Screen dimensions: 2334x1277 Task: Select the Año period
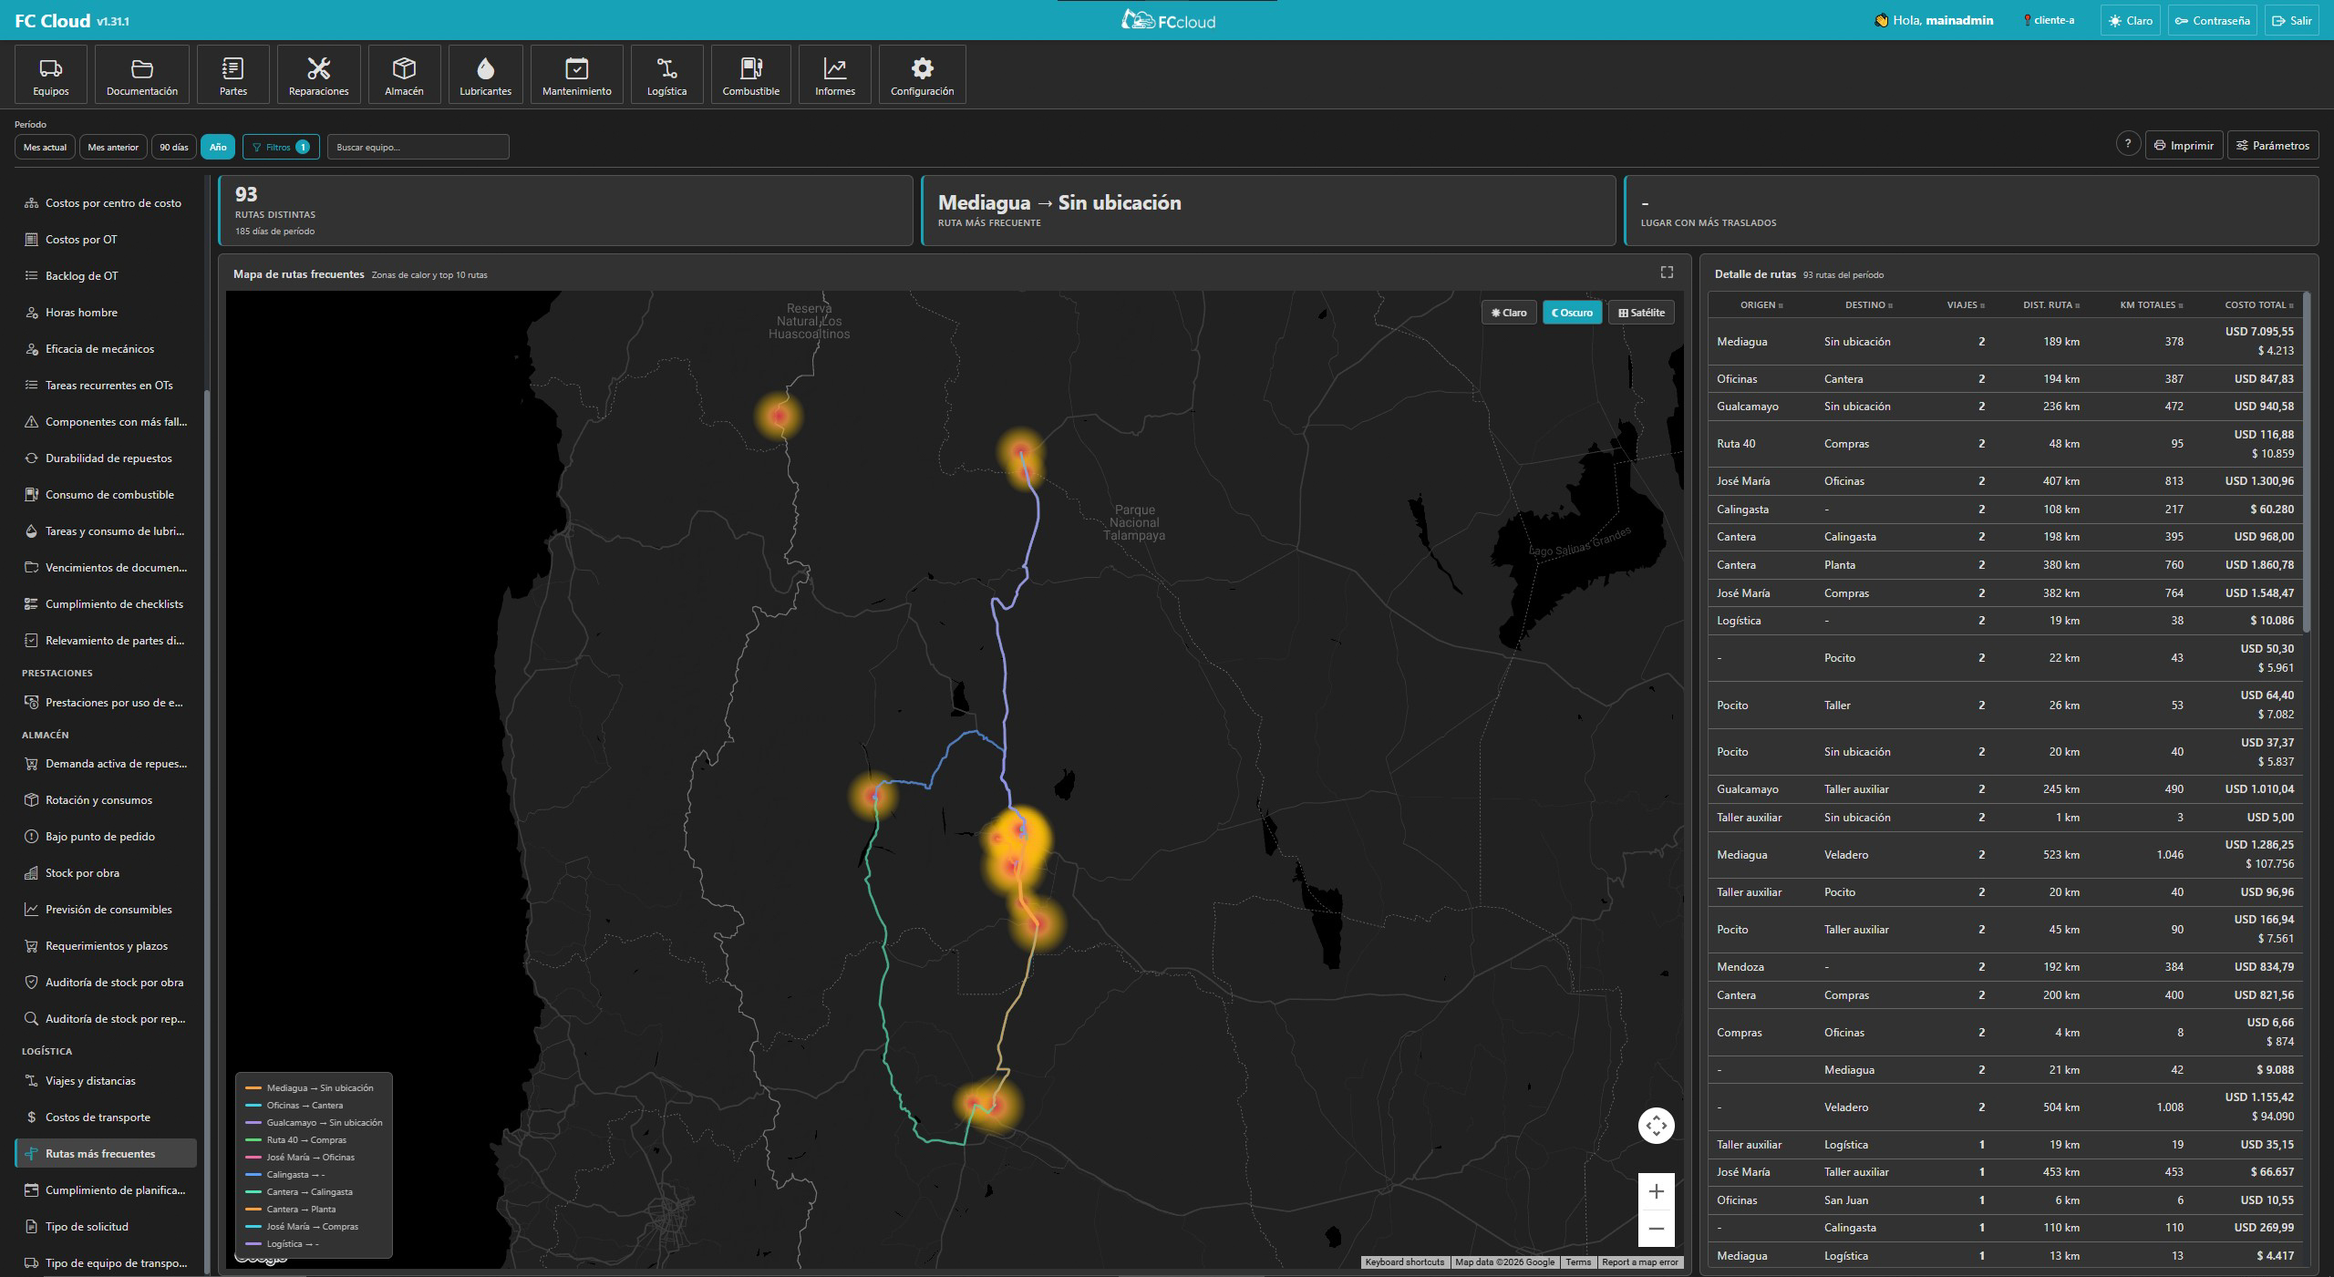[218, 147]
